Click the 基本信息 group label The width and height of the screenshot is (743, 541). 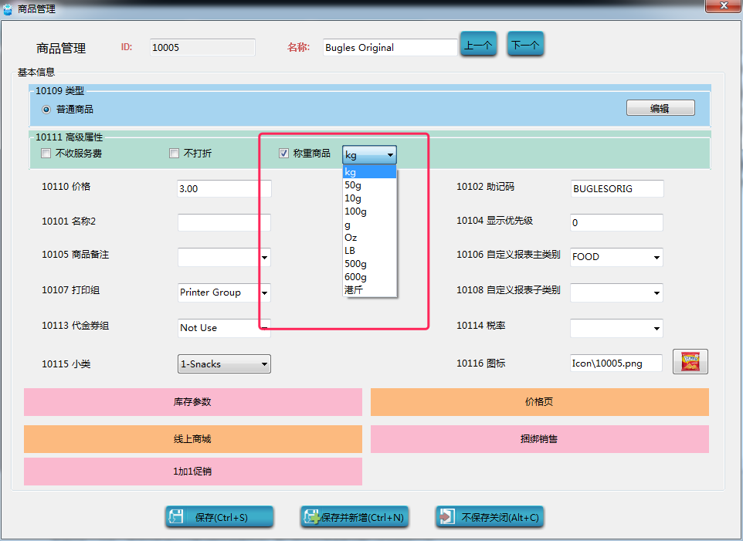point(36,72)
